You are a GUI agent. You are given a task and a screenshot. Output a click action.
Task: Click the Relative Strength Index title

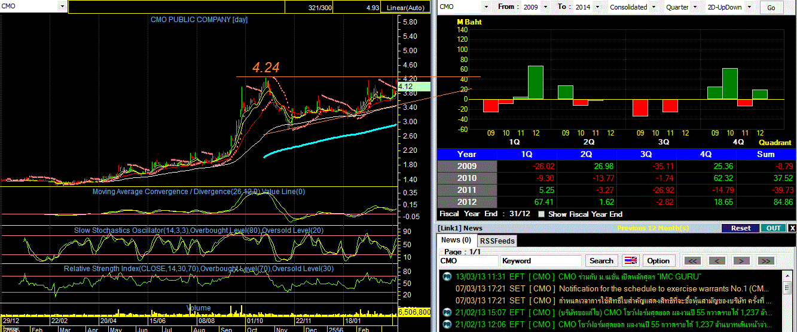tap(199, 269)
